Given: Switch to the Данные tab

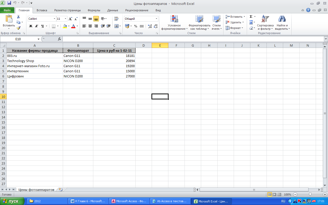Looking at the screenshot, I should pos(113,10).
